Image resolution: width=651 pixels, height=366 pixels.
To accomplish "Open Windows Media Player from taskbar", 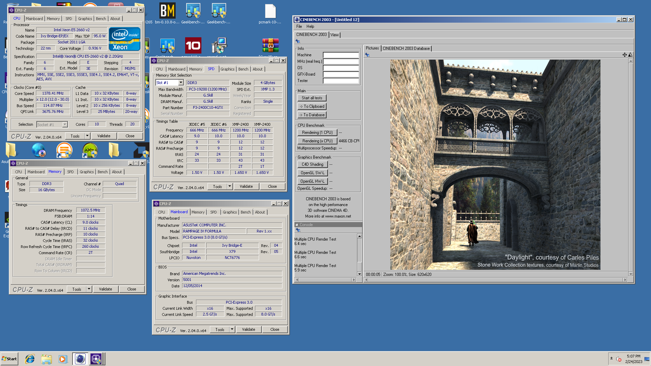I will [62, 359].
